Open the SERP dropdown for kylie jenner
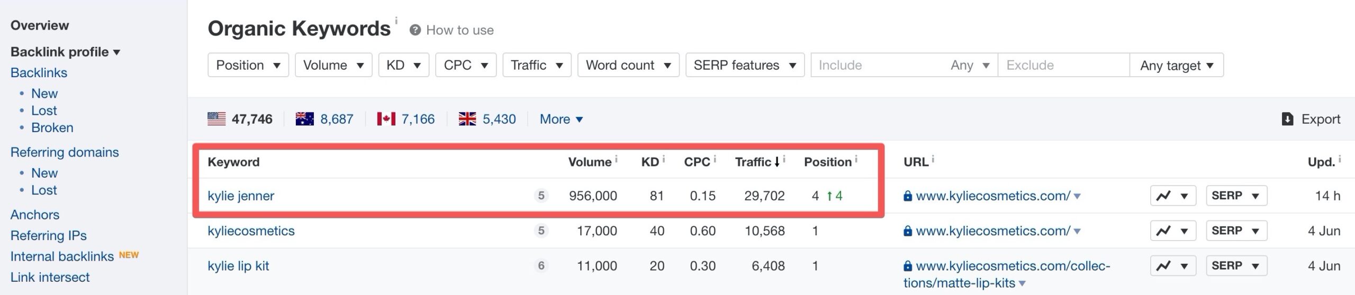Image resolution: width=1355 pixels, height=295 pixels. point(1236,196)
